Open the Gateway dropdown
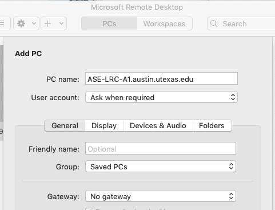Viewport: 275px width, 210px height. point(161,196)
